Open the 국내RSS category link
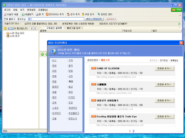 pyautogui.click(x=73, y=108)
